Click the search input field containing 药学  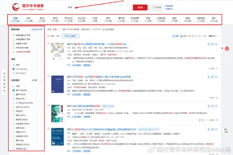(x=99, y=7)
